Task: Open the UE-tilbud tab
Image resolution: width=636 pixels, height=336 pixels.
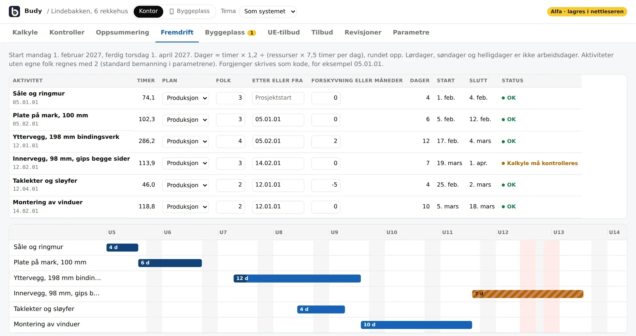Action: tap(284, 32)
